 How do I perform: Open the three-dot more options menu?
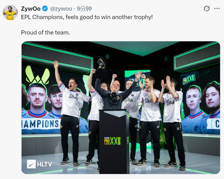pos(217,9)
